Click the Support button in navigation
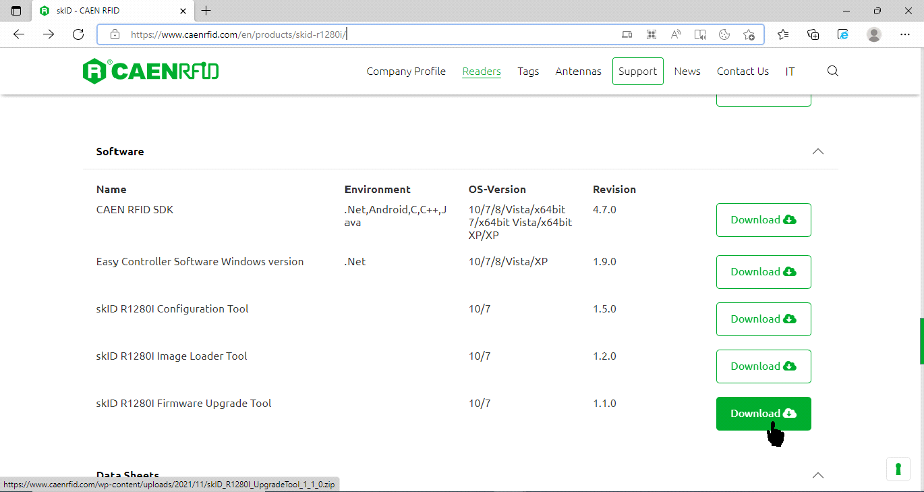 coord(637,71)
